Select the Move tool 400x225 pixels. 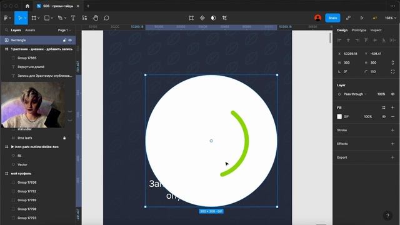[19, 18]
